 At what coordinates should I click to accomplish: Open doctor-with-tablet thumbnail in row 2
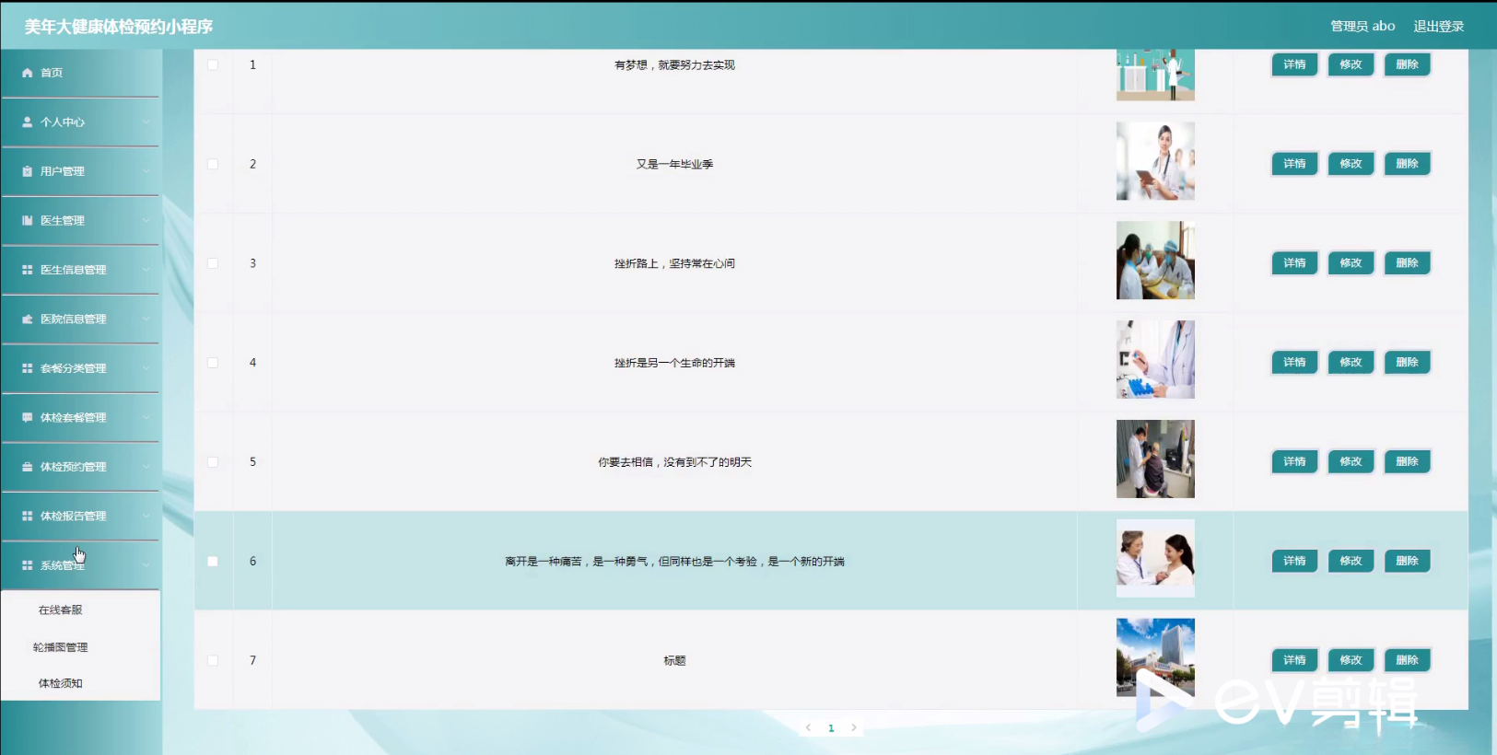point(1155,161)
